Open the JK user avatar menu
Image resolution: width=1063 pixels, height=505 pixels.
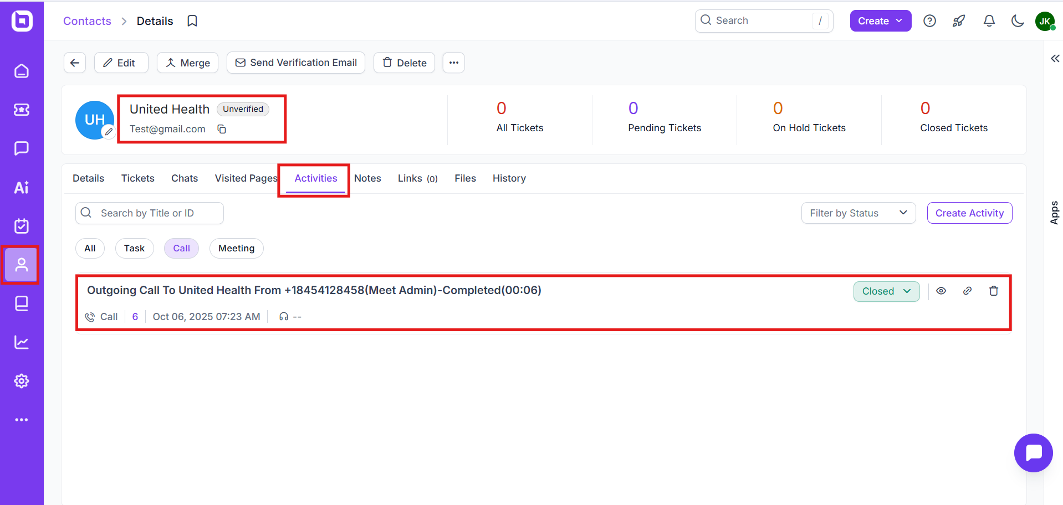(x=1045, y=21)
